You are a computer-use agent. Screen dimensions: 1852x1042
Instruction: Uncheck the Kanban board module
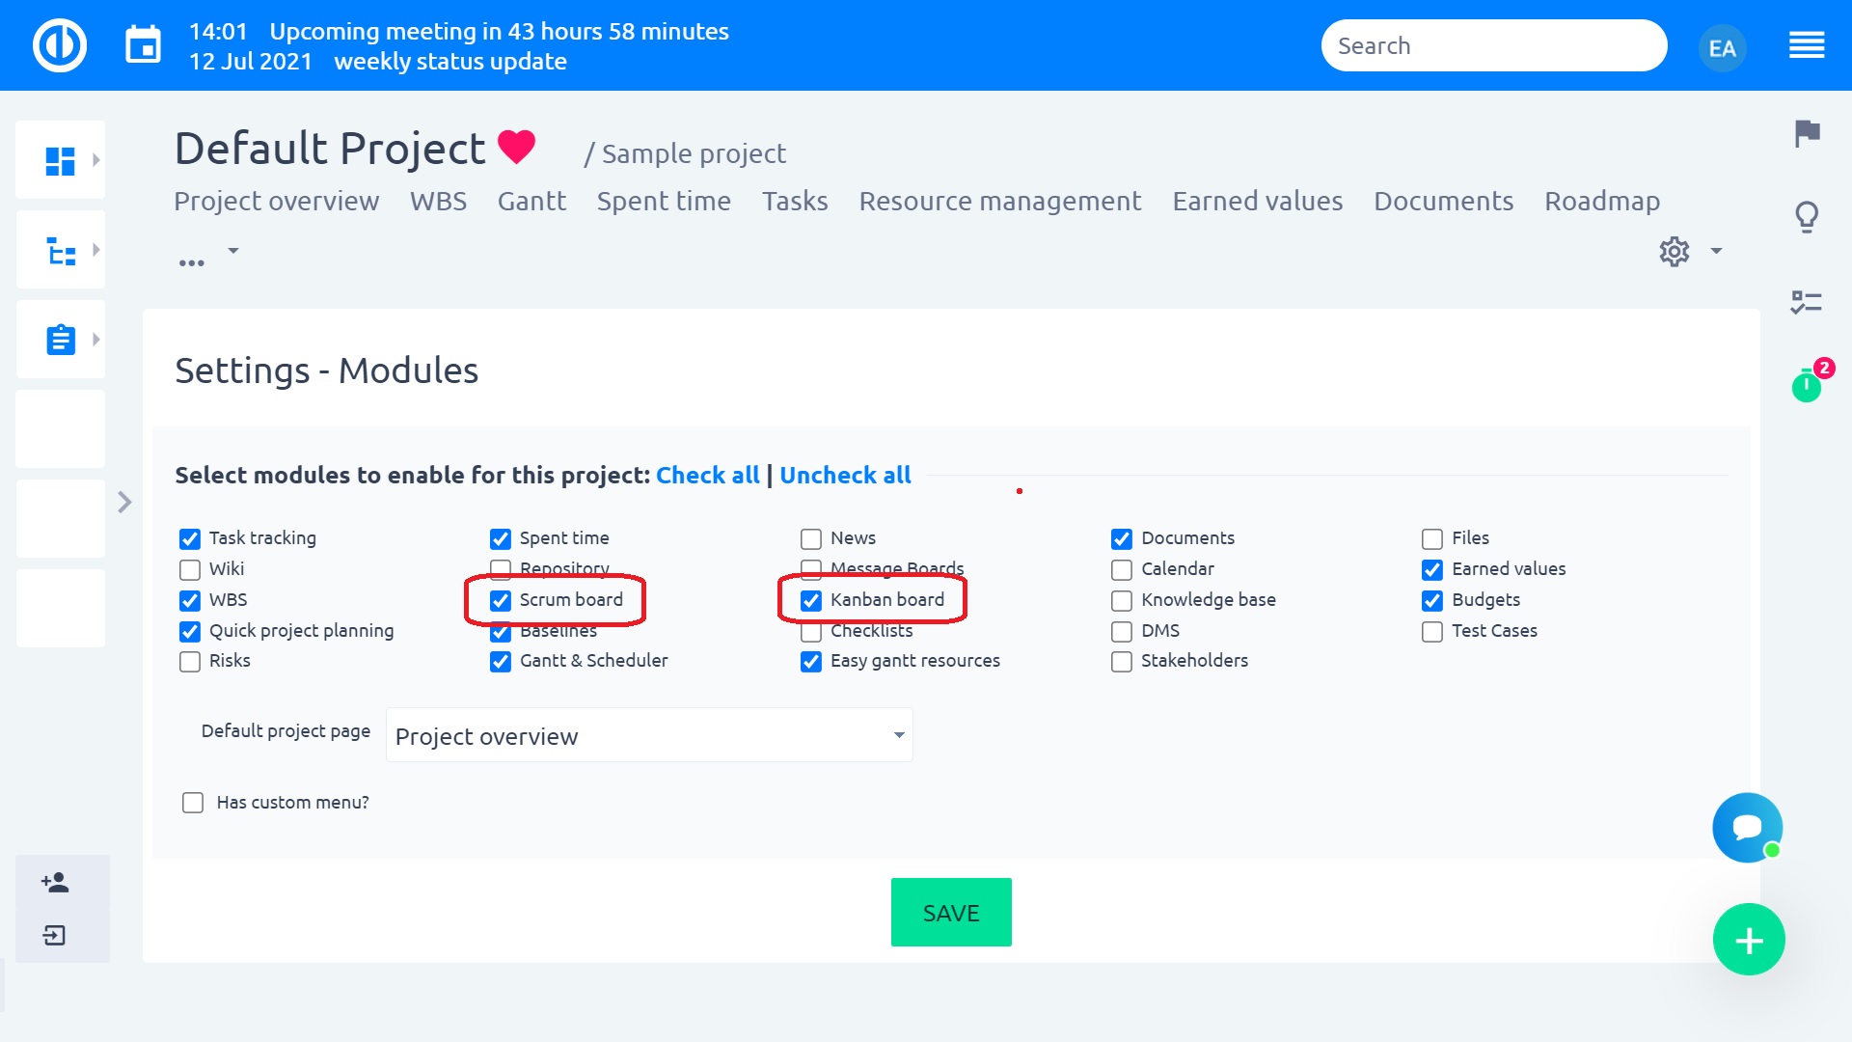(811, 600)
